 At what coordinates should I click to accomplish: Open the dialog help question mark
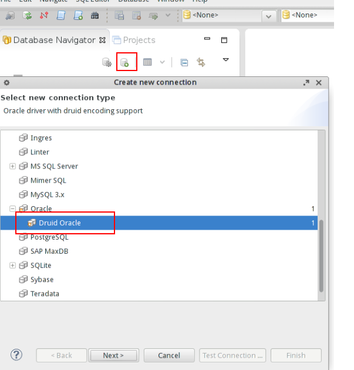pyautogui.click(x=16, y=355)
